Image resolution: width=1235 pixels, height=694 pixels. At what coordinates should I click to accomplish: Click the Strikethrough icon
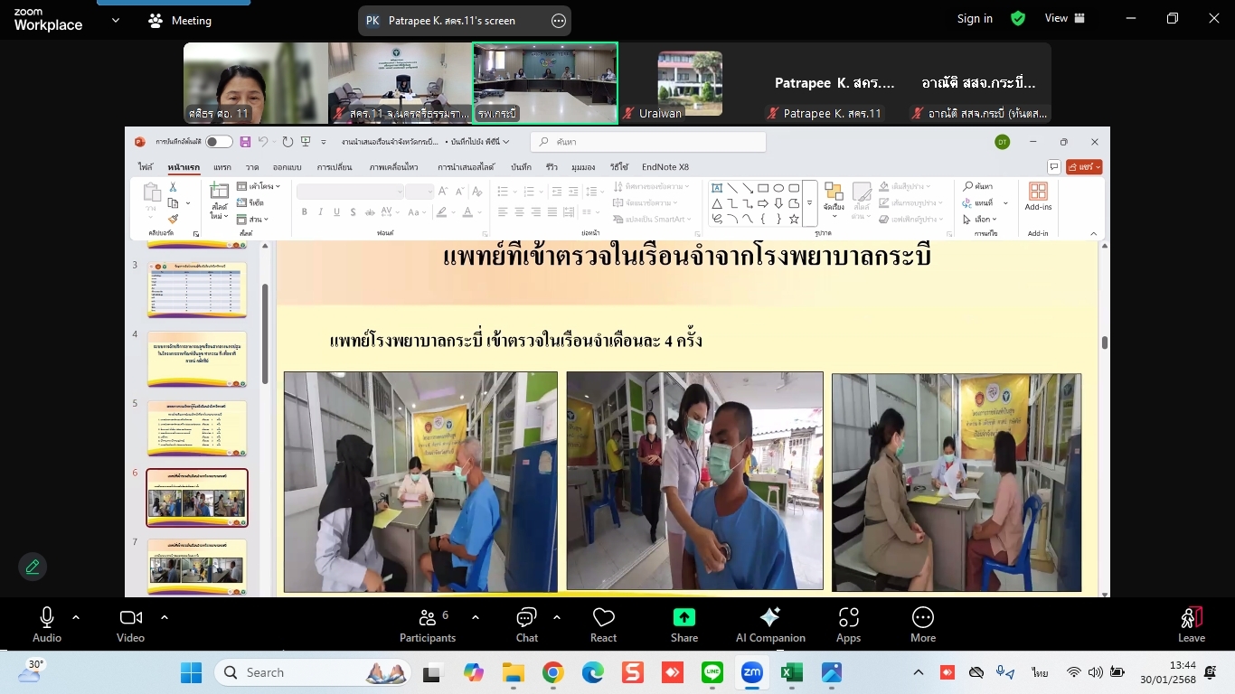coord(371,212)
